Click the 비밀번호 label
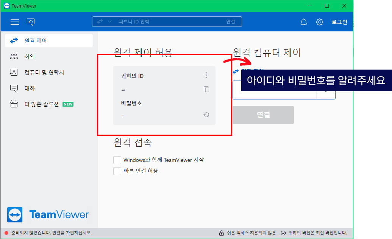392x239 pixels. tap(131, 103)
